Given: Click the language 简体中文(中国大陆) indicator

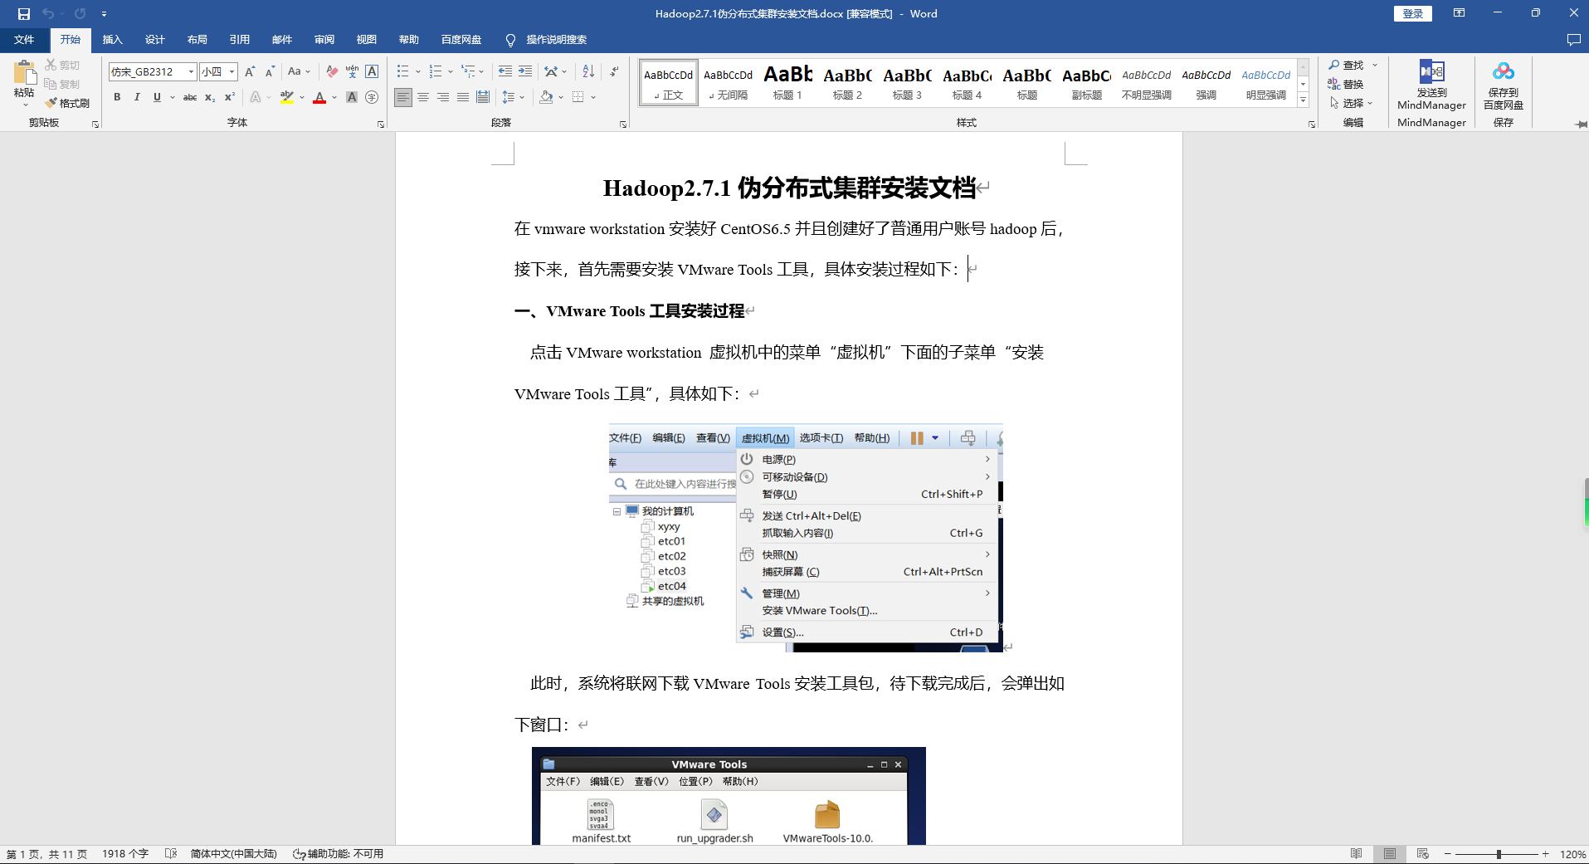Looking at the screenshot, I should [233, 853].
